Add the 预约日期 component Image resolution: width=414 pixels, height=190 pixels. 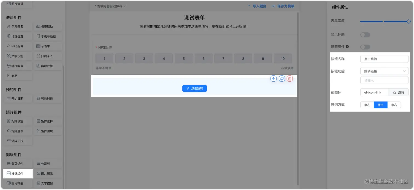pos(18,99)
